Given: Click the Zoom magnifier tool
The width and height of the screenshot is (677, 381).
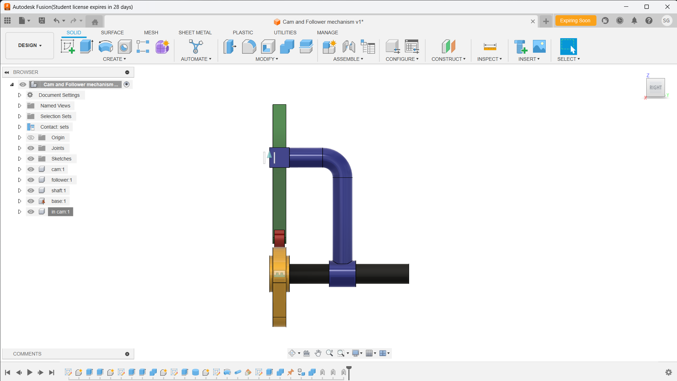Looking at the screenshot, I should click(329, 353).
